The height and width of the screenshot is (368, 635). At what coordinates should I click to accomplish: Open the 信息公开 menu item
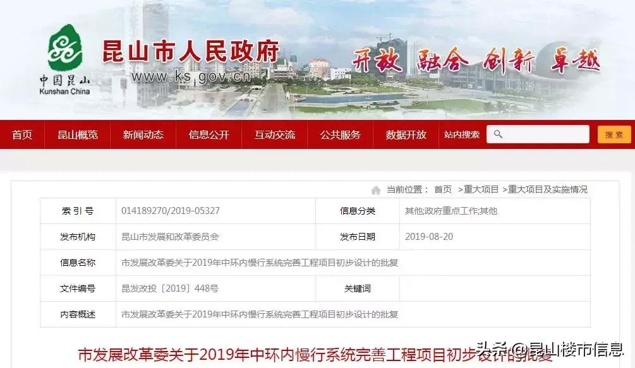(x=209, y=134)
